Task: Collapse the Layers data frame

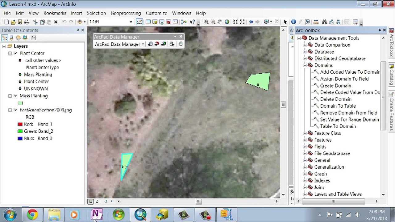Action: click(4, 46)
